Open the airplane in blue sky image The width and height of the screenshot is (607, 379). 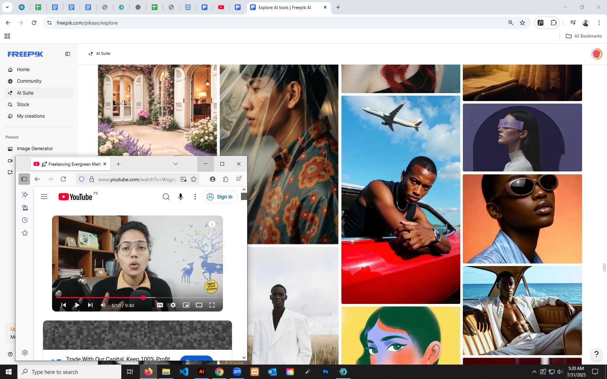click(401, 200)
